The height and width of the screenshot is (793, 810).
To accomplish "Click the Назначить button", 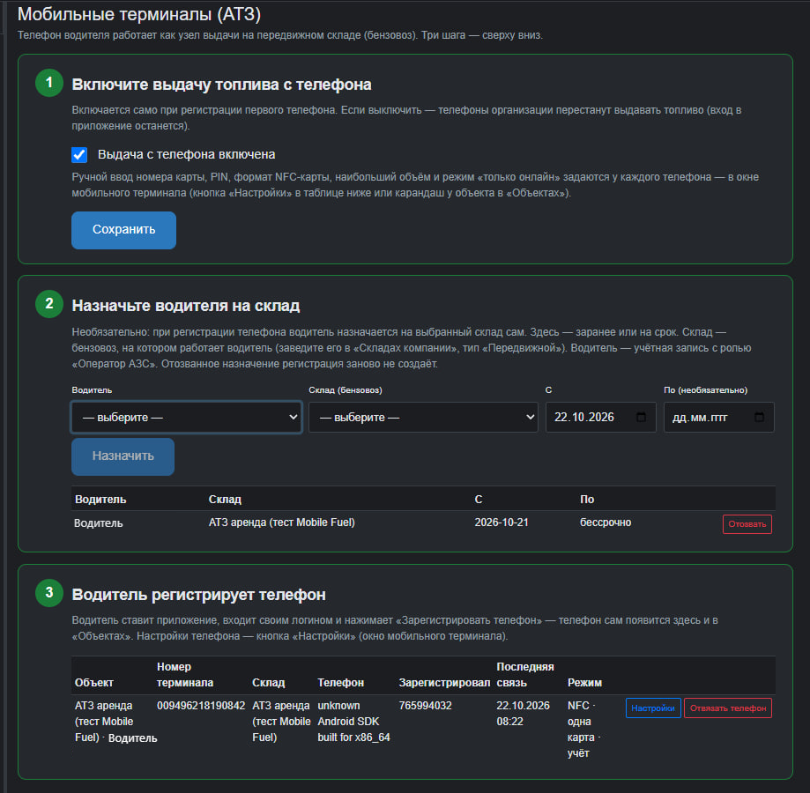I will tap(123, 456).
